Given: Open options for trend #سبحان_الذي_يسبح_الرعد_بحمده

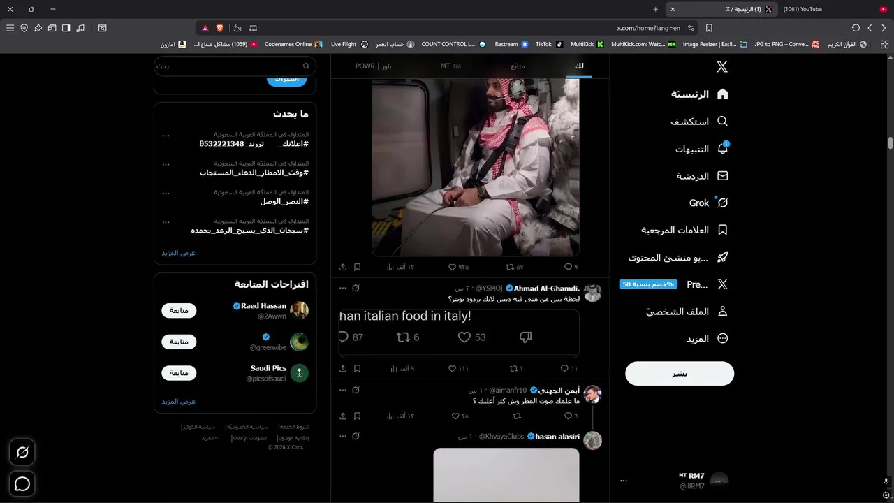Looking at the screenshot, I should (166, 221).
